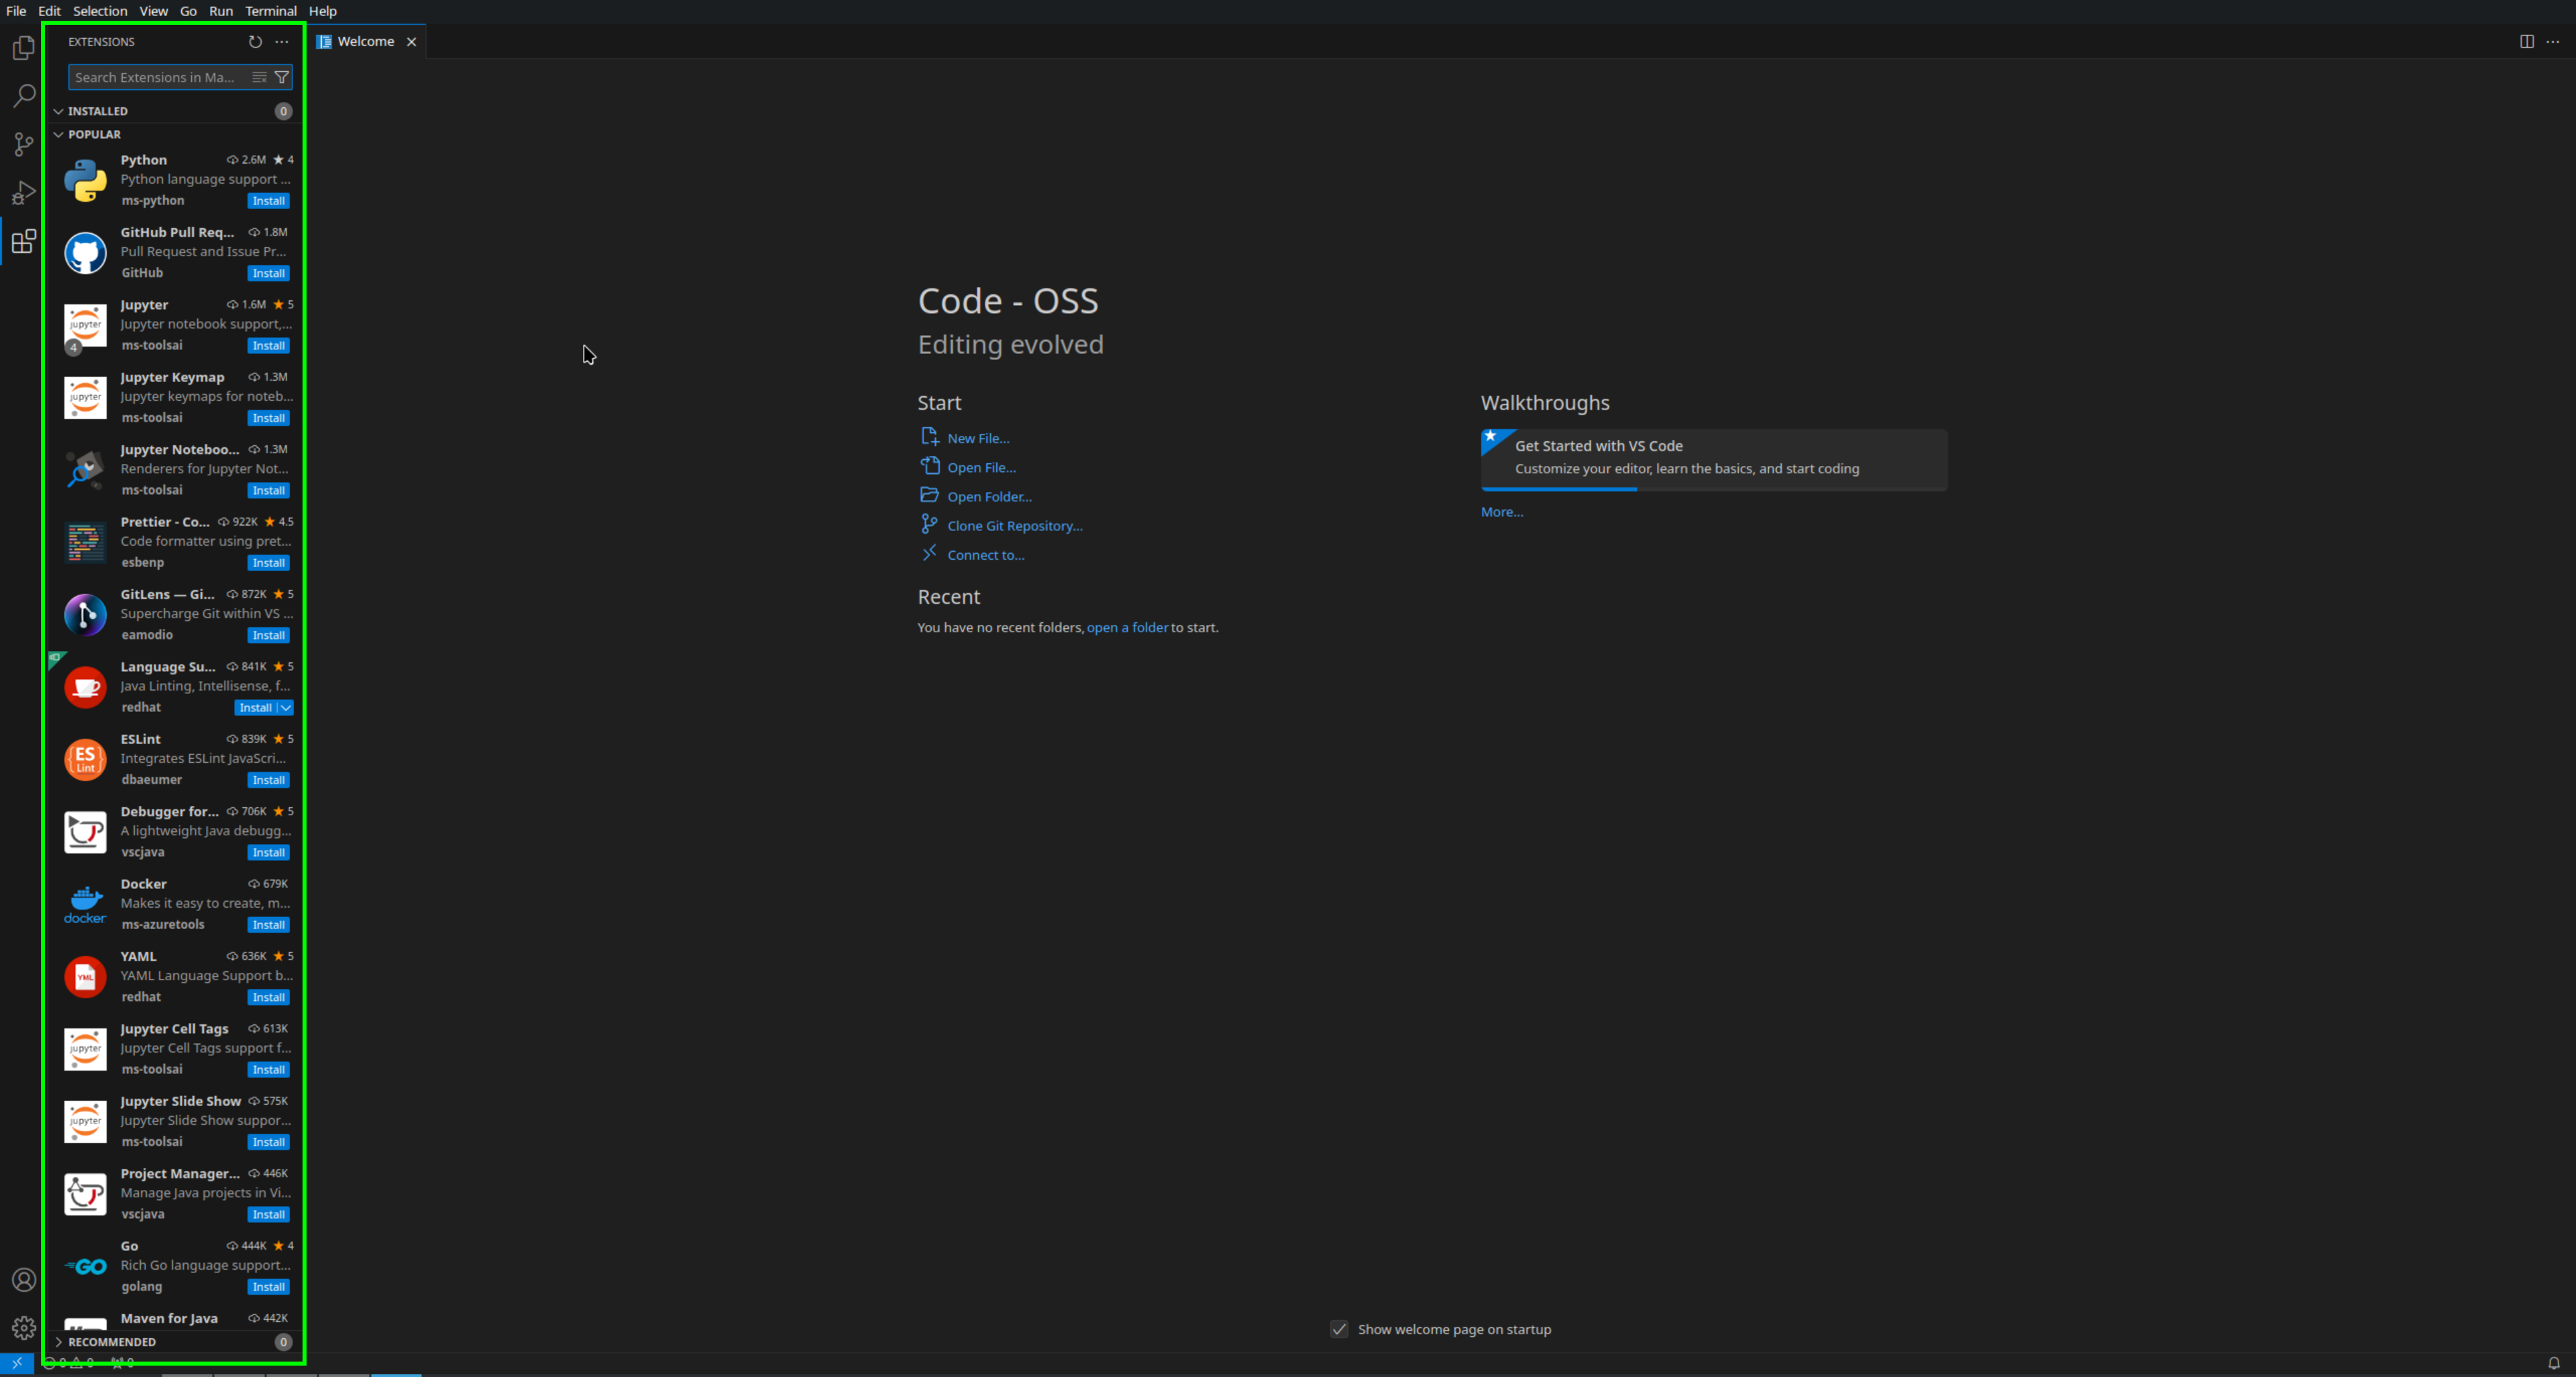Click the More walkthroughs link

pyautogui.click(x=1502, y=512)
